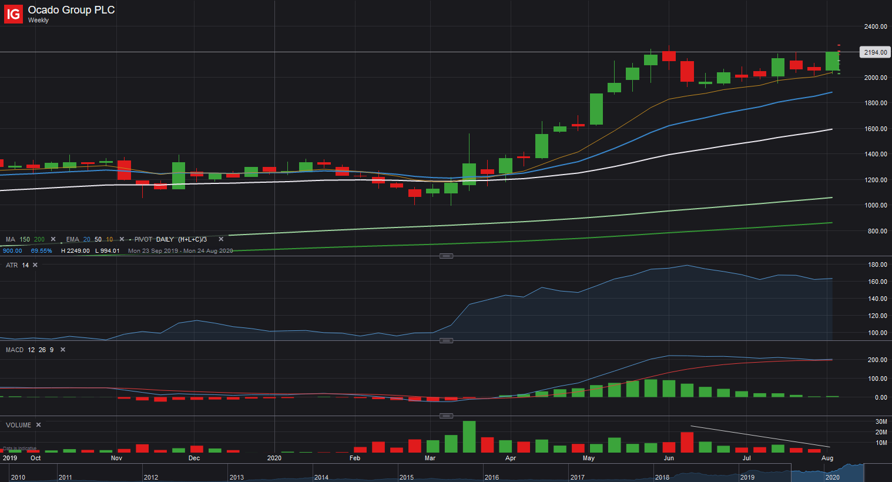Click the L 994.01 low value
This screenshot has width=892, height=482.
pos(108,251)
